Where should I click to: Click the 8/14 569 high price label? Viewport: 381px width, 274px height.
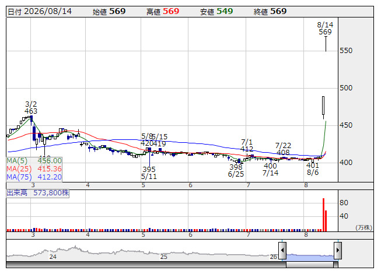coord(325,29)
